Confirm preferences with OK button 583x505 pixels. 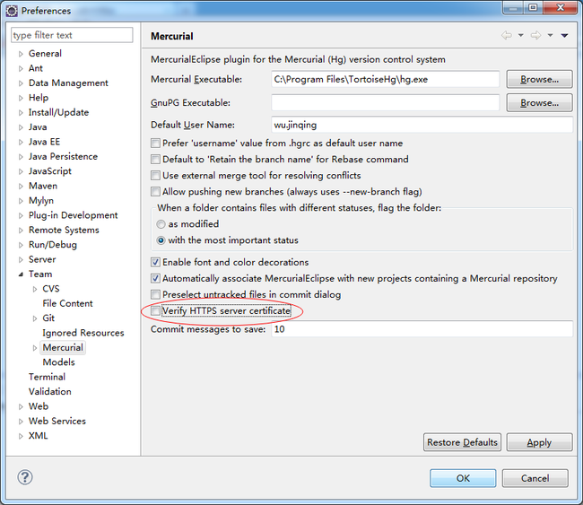point(463,478)
